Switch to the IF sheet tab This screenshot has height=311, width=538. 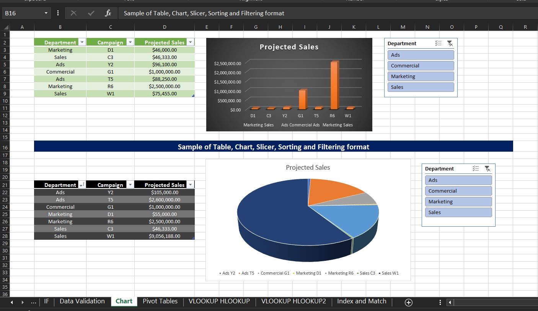47,301
